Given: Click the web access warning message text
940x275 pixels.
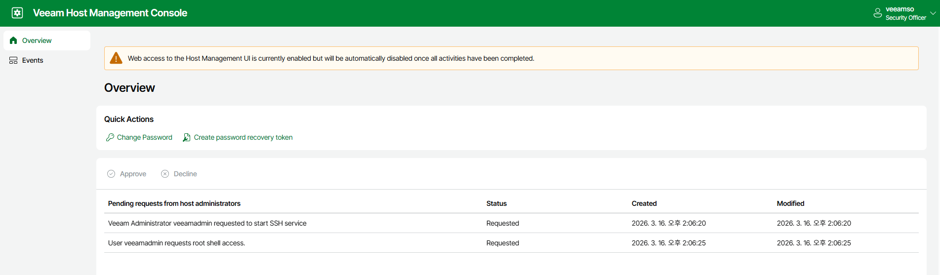Looking at the screenshot, I should 331,58.
